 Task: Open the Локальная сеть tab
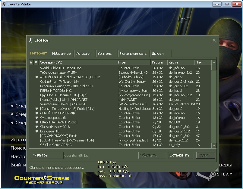[x=134, y=53]
